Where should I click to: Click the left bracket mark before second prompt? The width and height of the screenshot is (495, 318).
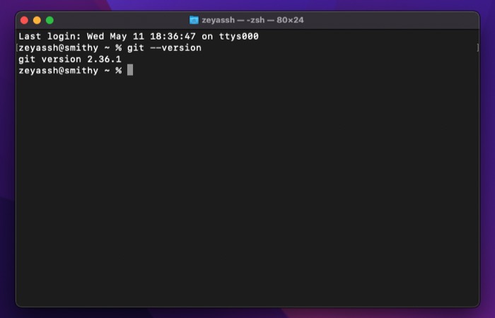(16, 47)
